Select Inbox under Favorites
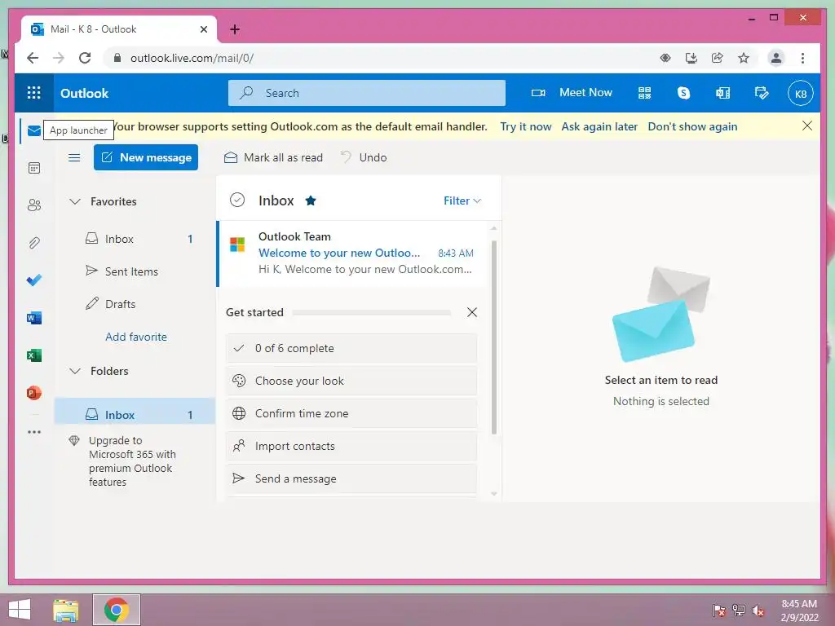835x626 pixels. [x=136, y=239]
